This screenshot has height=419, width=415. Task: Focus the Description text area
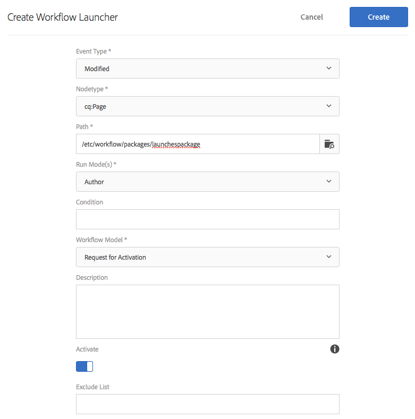pyautogui.click(x=207, y=312)
